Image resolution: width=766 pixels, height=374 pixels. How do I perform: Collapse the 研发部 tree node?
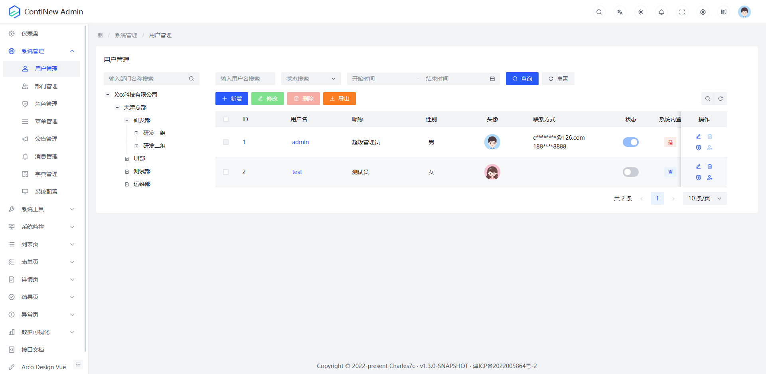126,120
